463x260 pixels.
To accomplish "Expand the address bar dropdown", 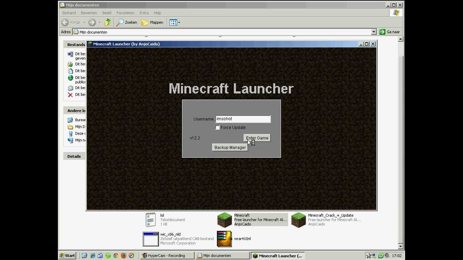I will pos(374,32).
